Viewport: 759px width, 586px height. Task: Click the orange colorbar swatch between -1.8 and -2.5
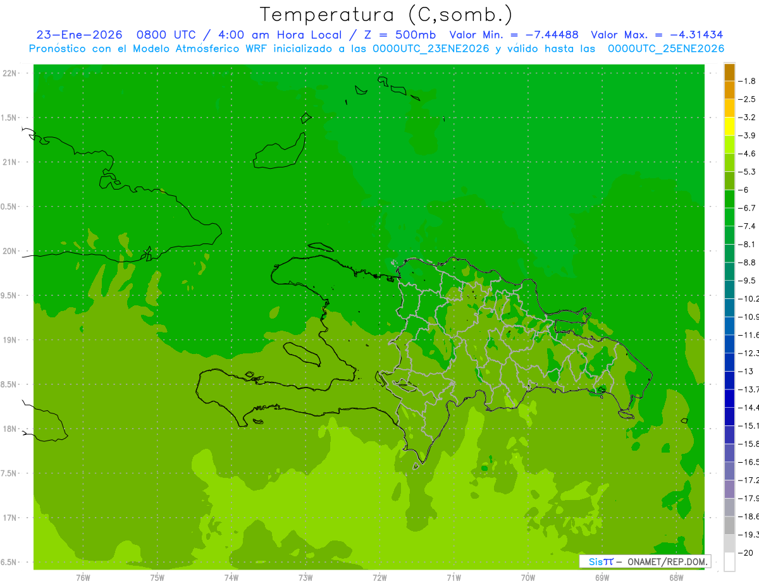(x=729, y=90)
